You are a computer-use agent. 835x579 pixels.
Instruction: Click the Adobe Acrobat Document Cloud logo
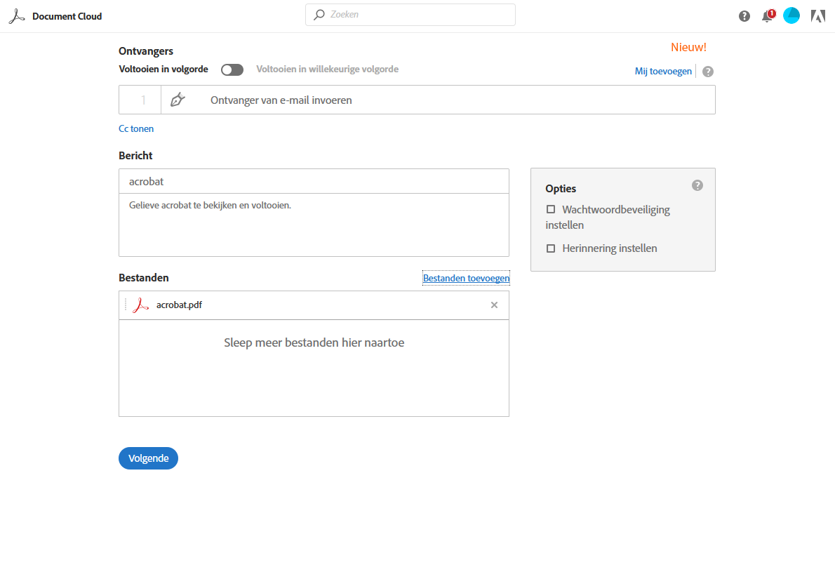click(x=17, y=16)
